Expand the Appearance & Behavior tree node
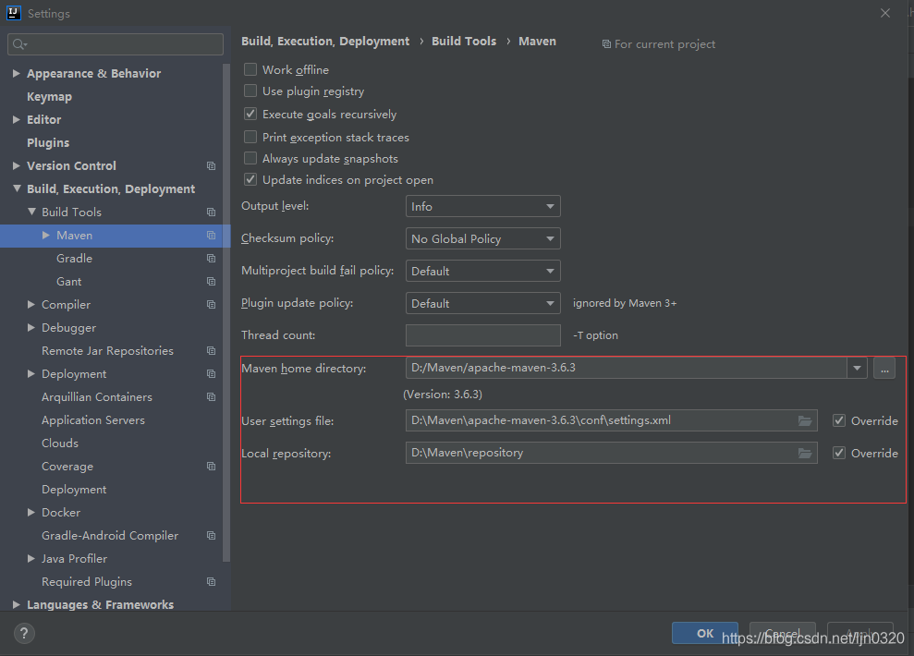Viewport: 914px width, 656px height. click(x=17, y=74)
